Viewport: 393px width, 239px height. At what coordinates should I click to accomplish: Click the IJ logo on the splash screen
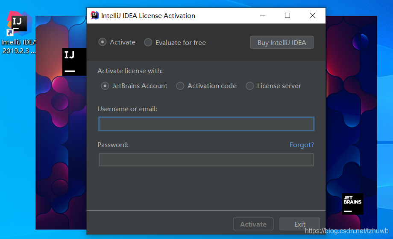[x=74, y=62]
